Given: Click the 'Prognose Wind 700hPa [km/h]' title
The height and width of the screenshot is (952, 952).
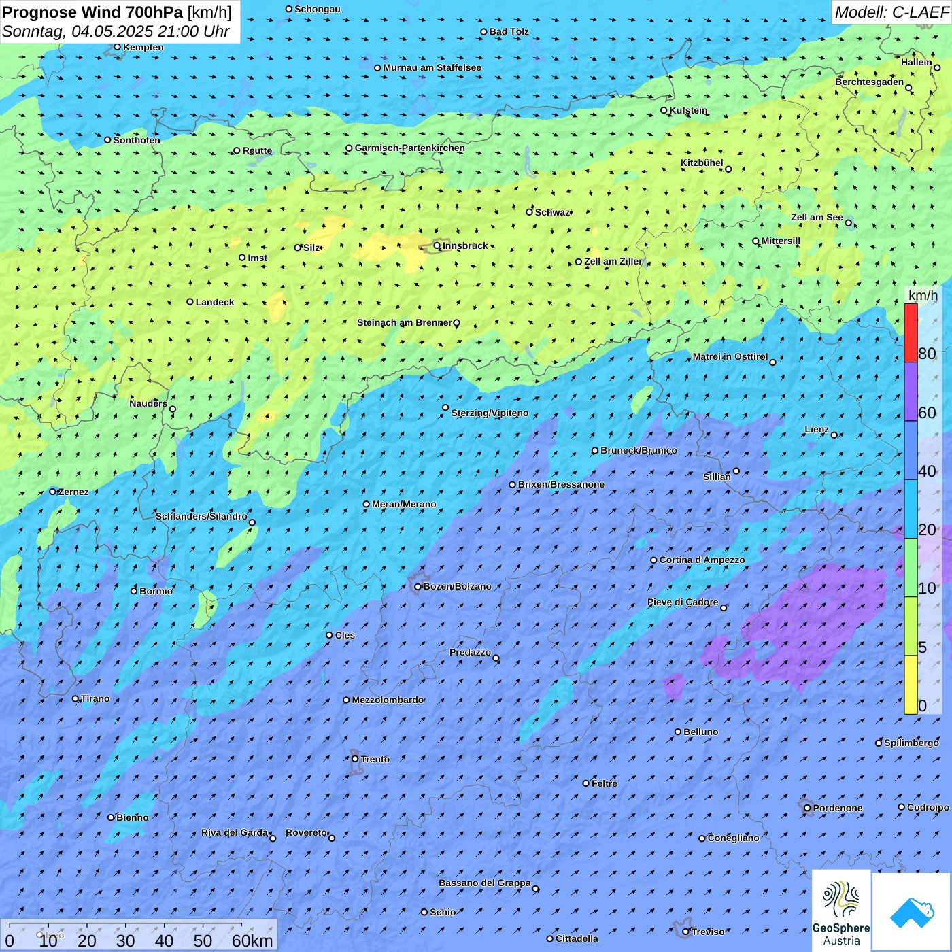Looking at the screenshot, I should pos(117,12).
